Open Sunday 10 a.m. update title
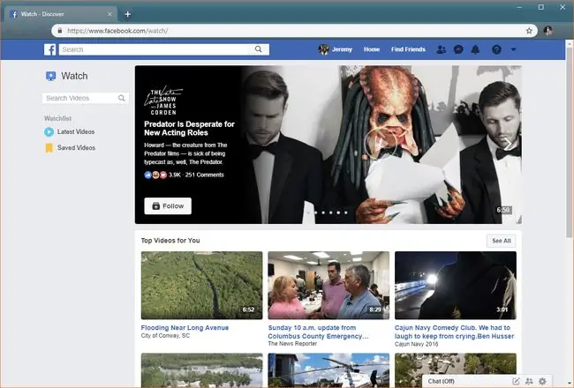 318,332
